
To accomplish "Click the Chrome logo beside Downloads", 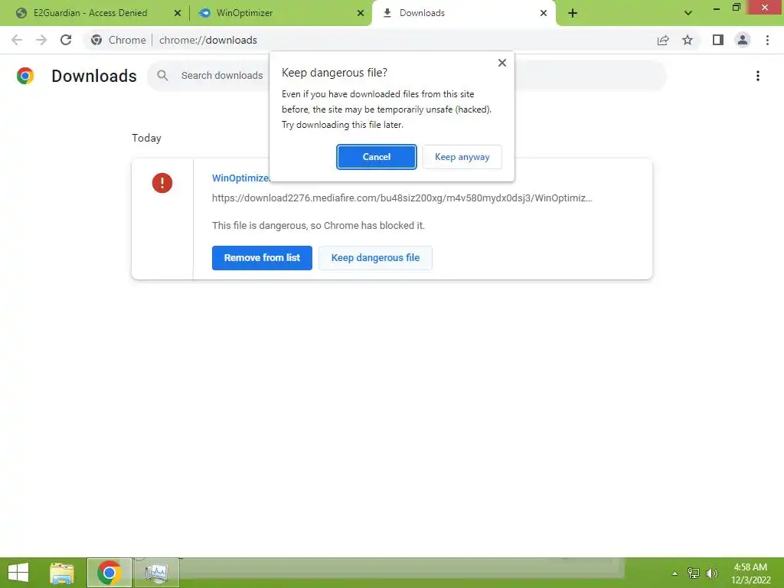I will click(x=25, y=76).
